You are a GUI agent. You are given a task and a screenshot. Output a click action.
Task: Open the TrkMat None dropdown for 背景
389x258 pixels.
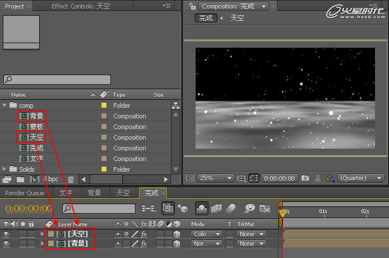click(251, 243)
